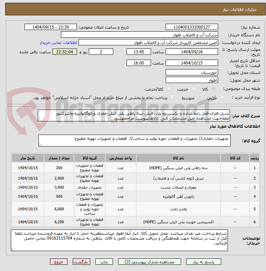Click the quantity 3,900 cell

pos(59,187)
